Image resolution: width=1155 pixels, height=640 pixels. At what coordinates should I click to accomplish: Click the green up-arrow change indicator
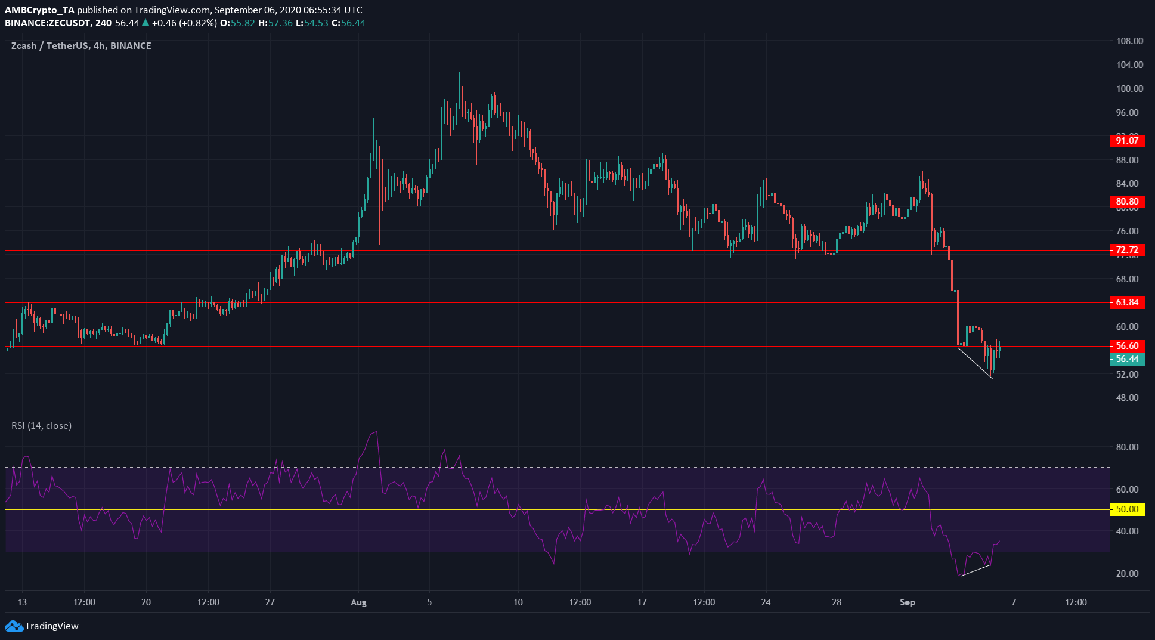tap(145, 23)
